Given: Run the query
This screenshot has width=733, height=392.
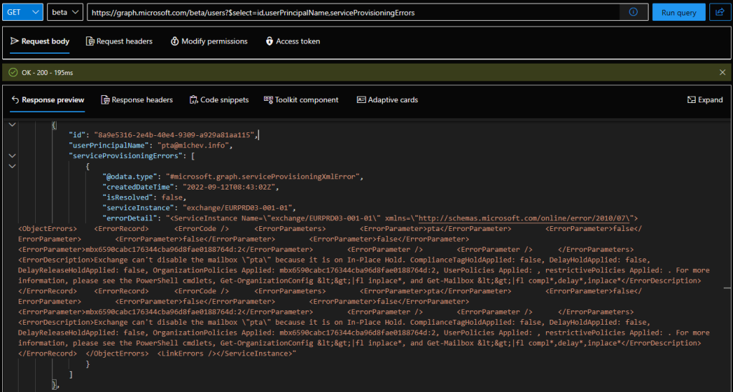Looking at the screenshot, I should (679, 13).
